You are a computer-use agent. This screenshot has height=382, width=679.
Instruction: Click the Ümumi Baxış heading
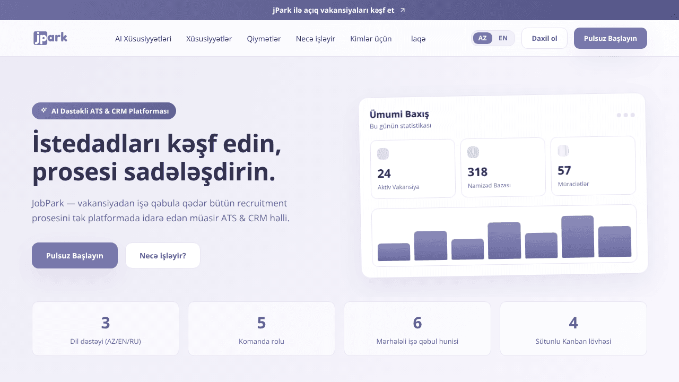(x=399, y=115)
